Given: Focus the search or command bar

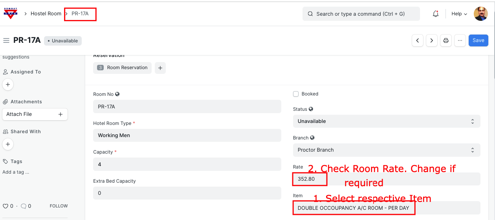Looking at the screenshot, I should pos(361,14).
